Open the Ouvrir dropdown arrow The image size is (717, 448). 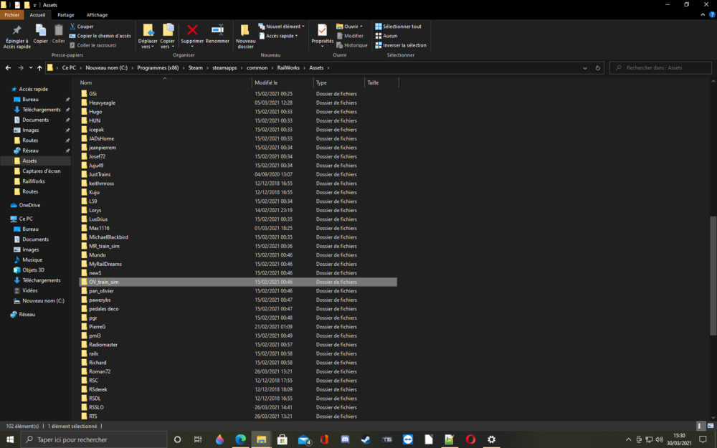(361, 27)
